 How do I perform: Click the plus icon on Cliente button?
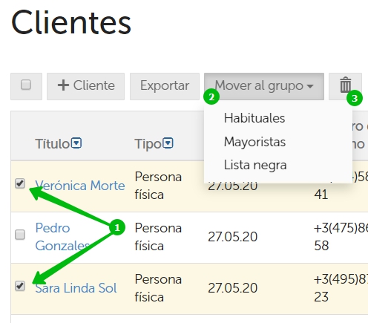point(63,85)
